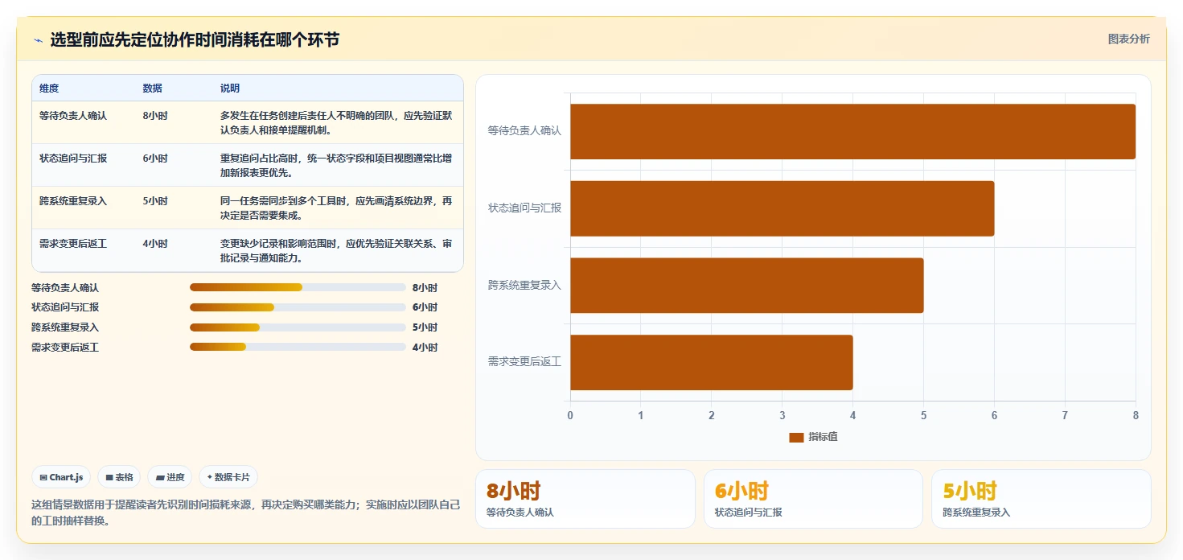1183x560 pixels.
Task: Click the lightning icon beside the page title
Action: (38, 40)
